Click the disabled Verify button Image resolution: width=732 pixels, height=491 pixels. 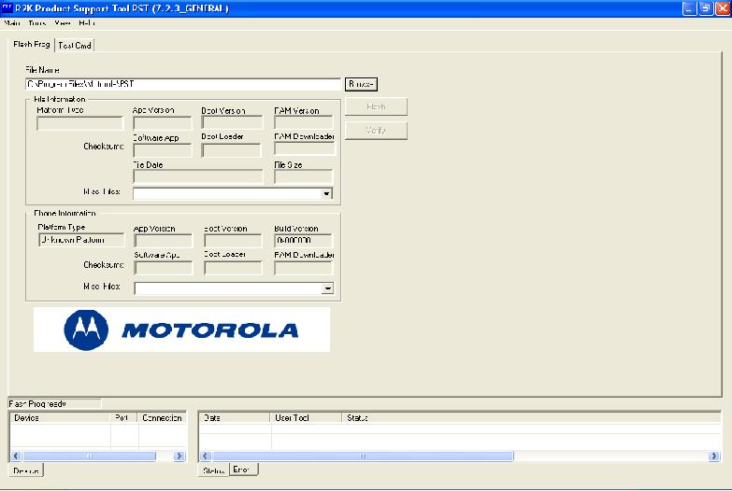pyautogui.click(x=376, y=131)
